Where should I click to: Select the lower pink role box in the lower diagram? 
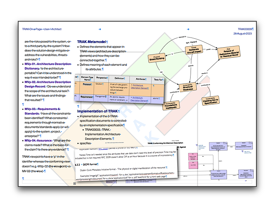pos(193,165)
